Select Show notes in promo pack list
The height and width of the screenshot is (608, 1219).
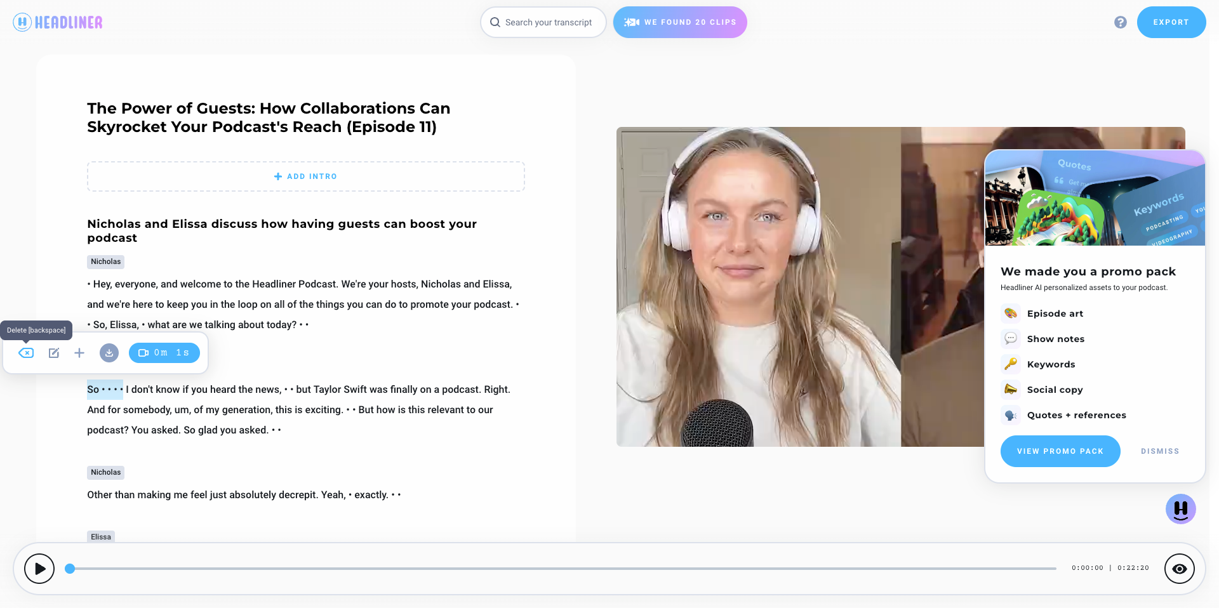coord(1055,339)
